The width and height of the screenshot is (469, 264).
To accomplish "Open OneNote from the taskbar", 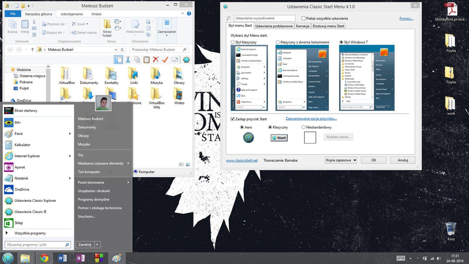I will tap(81, 258).
